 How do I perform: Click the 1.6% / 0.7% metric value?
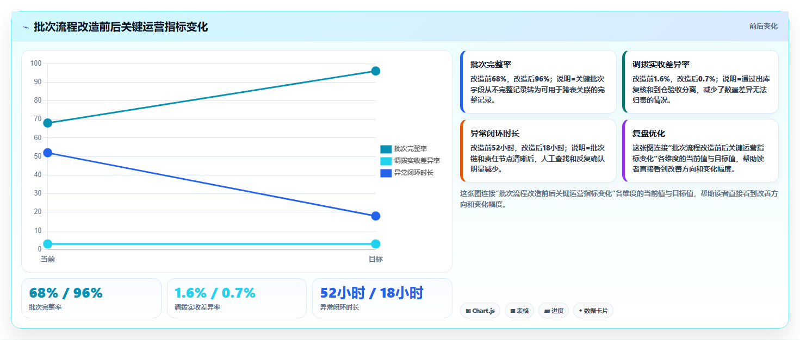[215, 293]
